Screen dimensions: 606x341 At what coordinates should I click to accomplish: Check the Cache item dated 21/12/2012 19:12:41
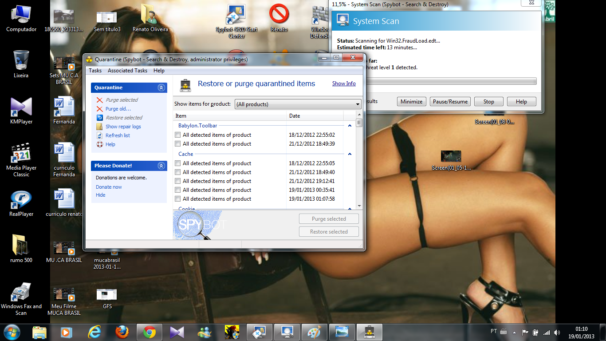tap(178, 181)
